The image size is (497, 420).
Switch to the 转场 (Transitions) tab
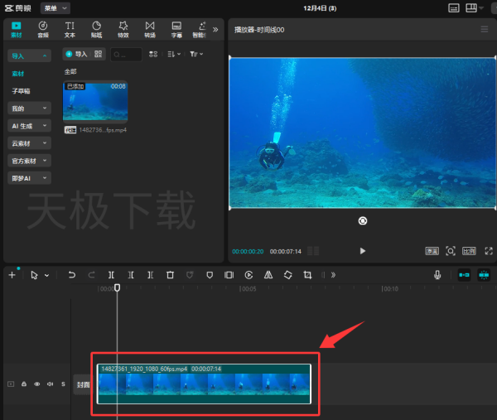pos(150,29)
